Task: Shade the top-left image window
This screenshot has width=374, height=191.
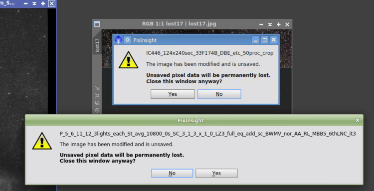Action: click(34, 3)
